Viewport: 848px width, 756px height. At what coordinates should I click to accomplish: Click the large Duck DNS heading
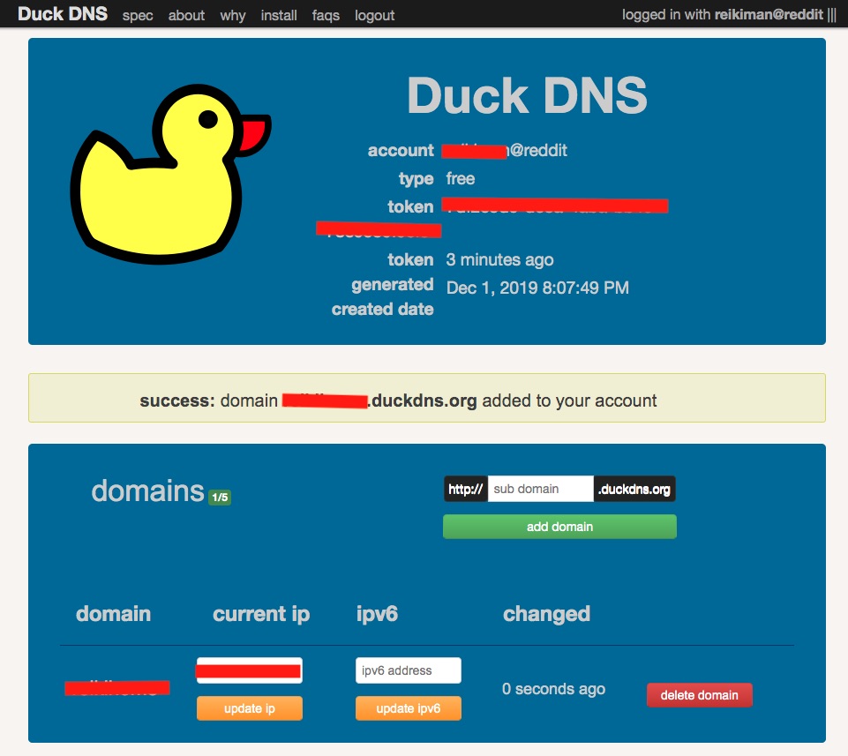(528, 95)
